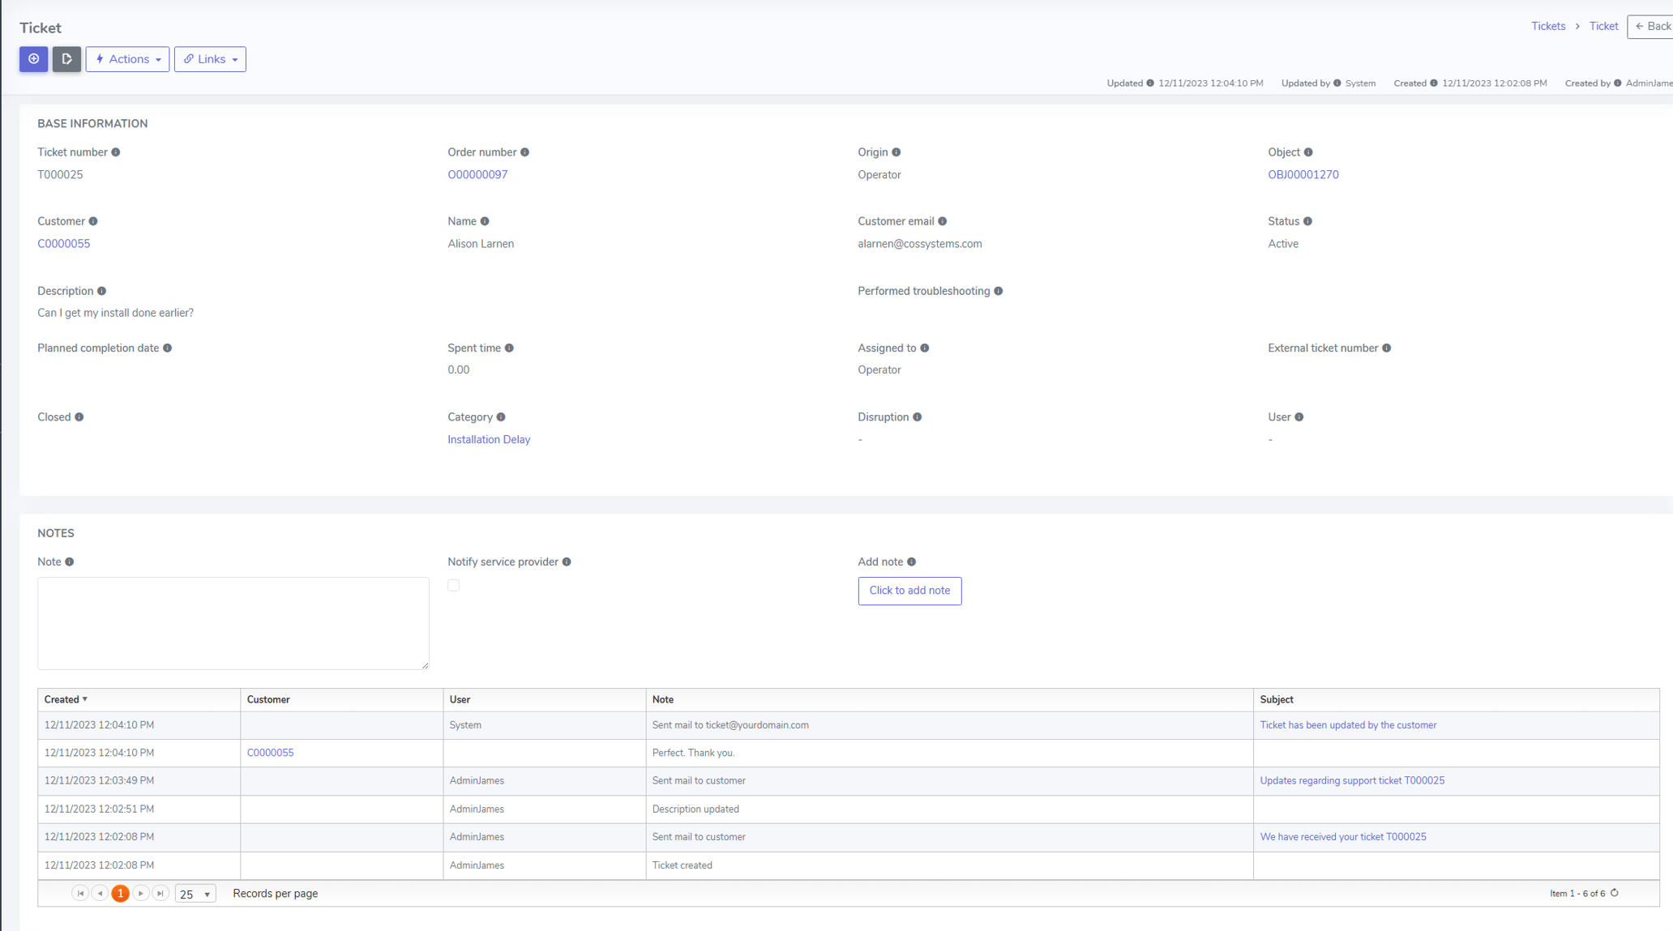Change records per page via 25 dropdown
The image size is (1673, 931).
[x=195, y=893]
